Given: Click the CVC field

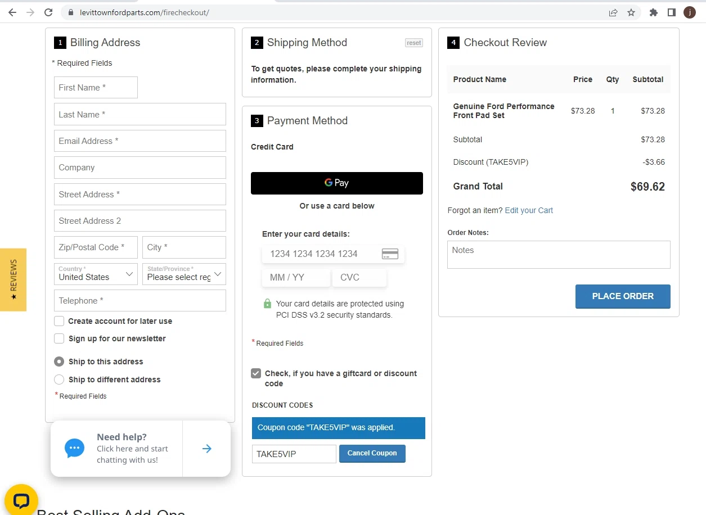Looking at the screenshot, I should coord(359,278).
